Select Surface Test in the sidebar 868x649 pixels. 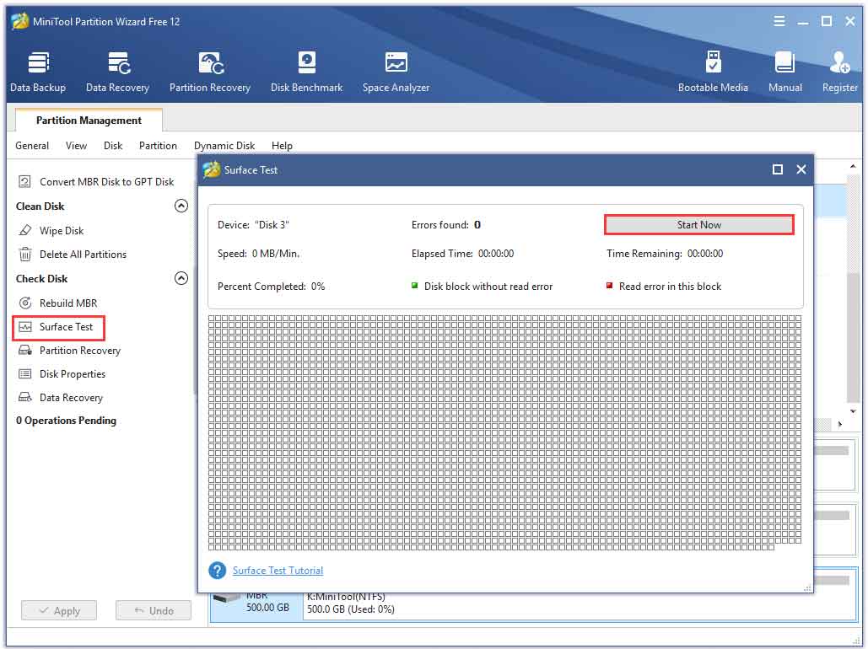(x=66, y=327)
